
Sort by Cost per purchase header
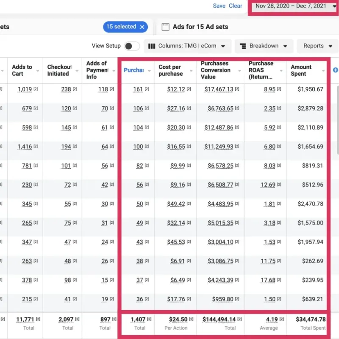pos(171,70)
